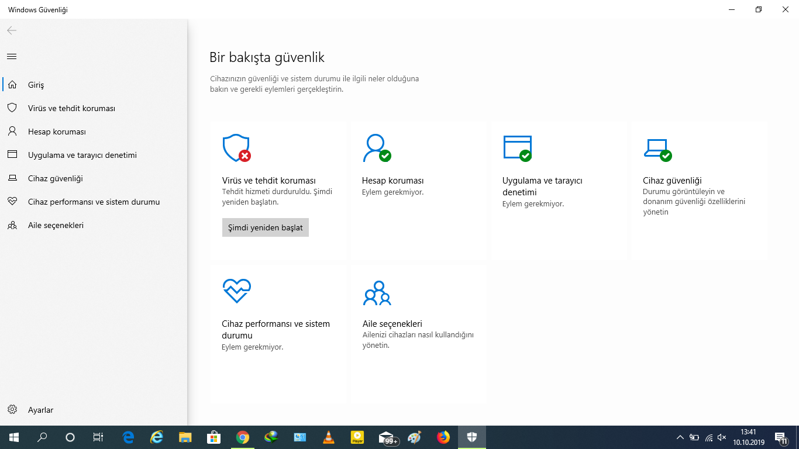Go to Uygulama ve tarayıcı denetimi in sidebar
This screenshot has height=449, width=799.
pos(82,155)
